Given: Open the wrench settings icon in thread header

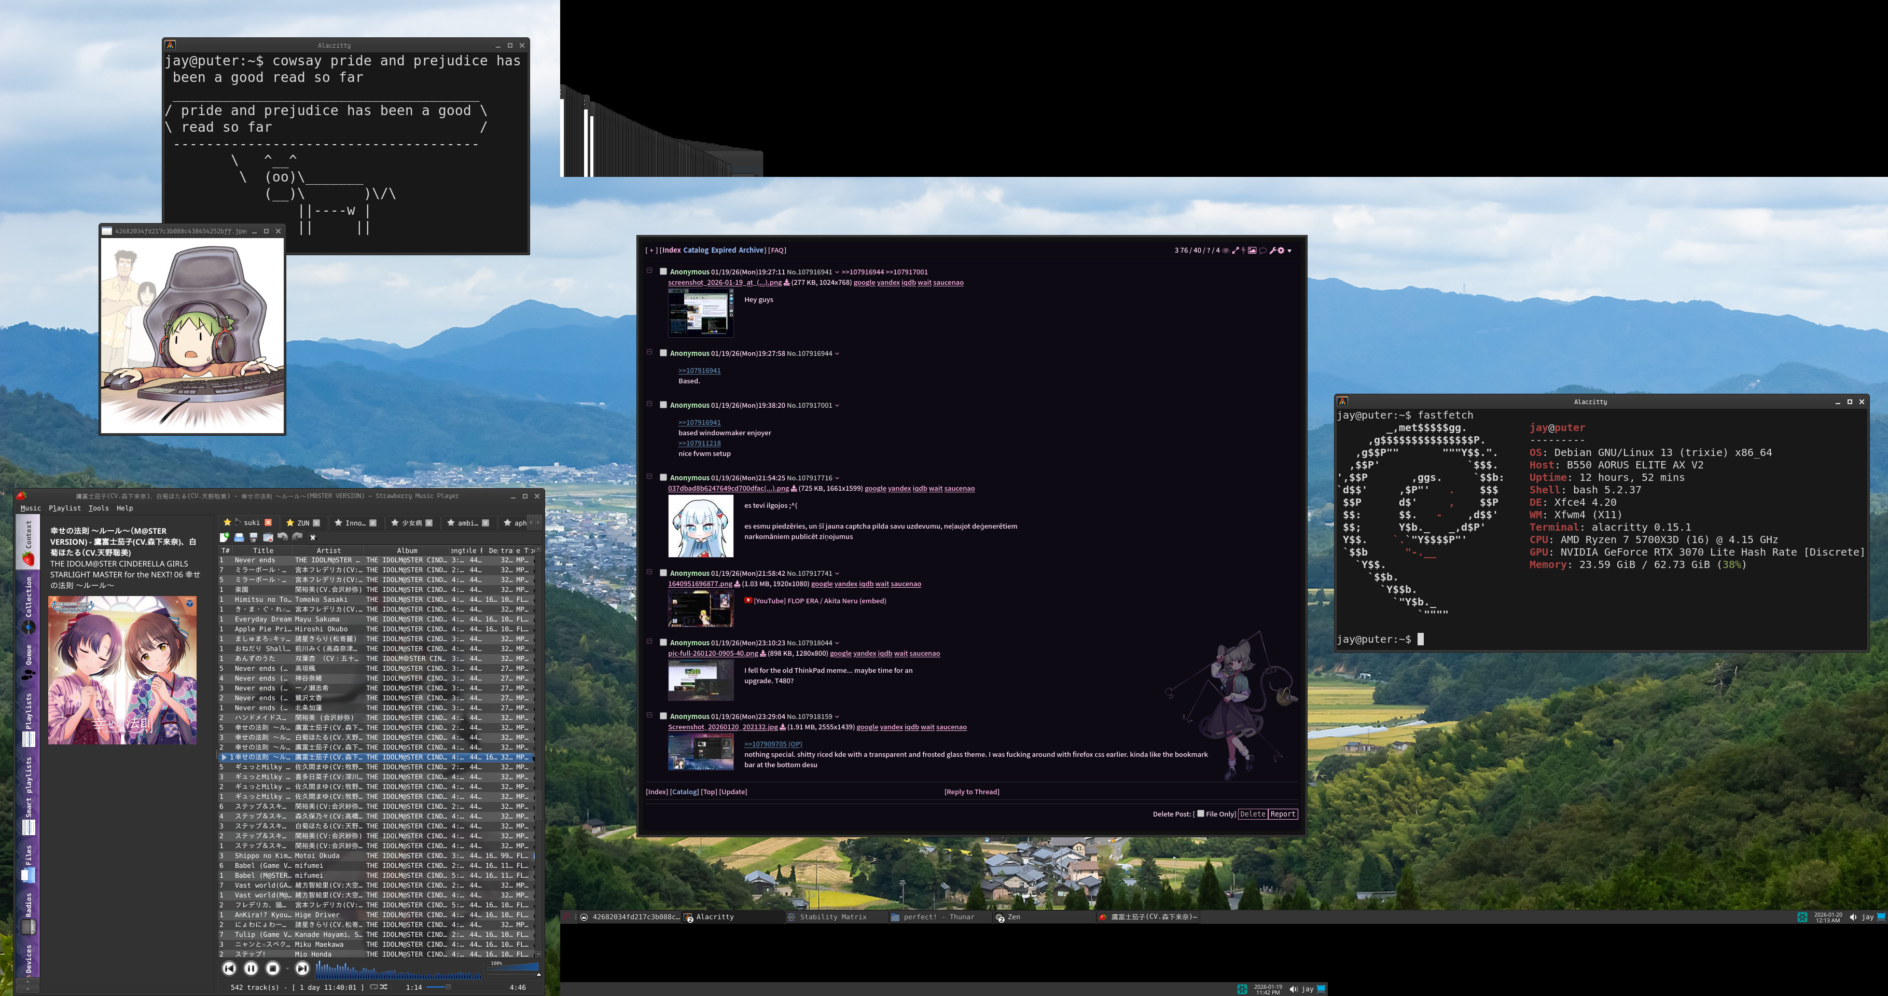Looking at the screenshot, I should pyautogui.click(x=1273, y=251).
